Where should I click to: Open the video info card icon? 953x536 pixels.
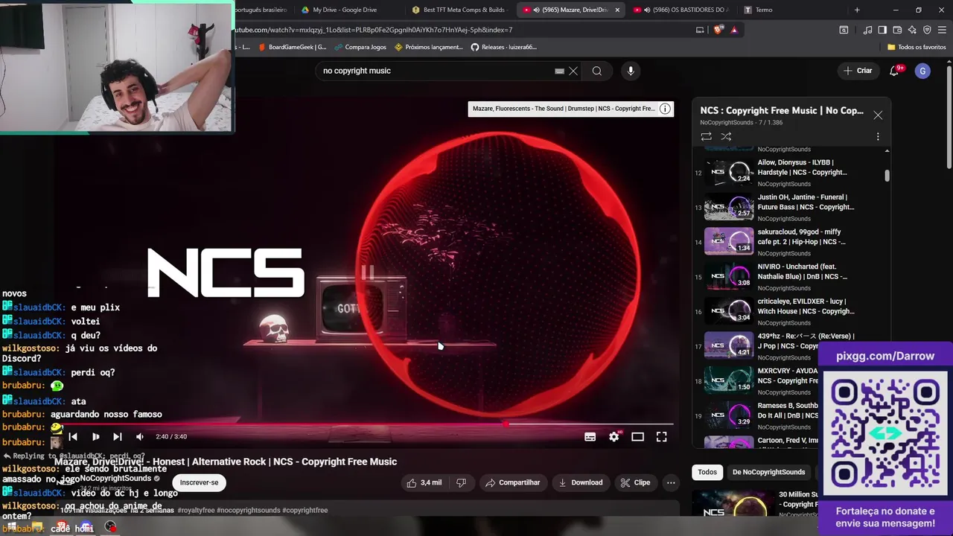(x=665, y=109)
